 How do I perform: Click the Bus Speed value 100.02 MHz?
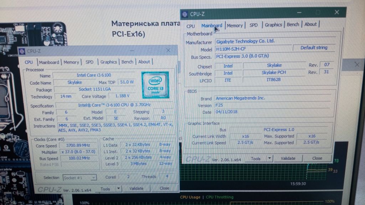[x=79, y=158]
